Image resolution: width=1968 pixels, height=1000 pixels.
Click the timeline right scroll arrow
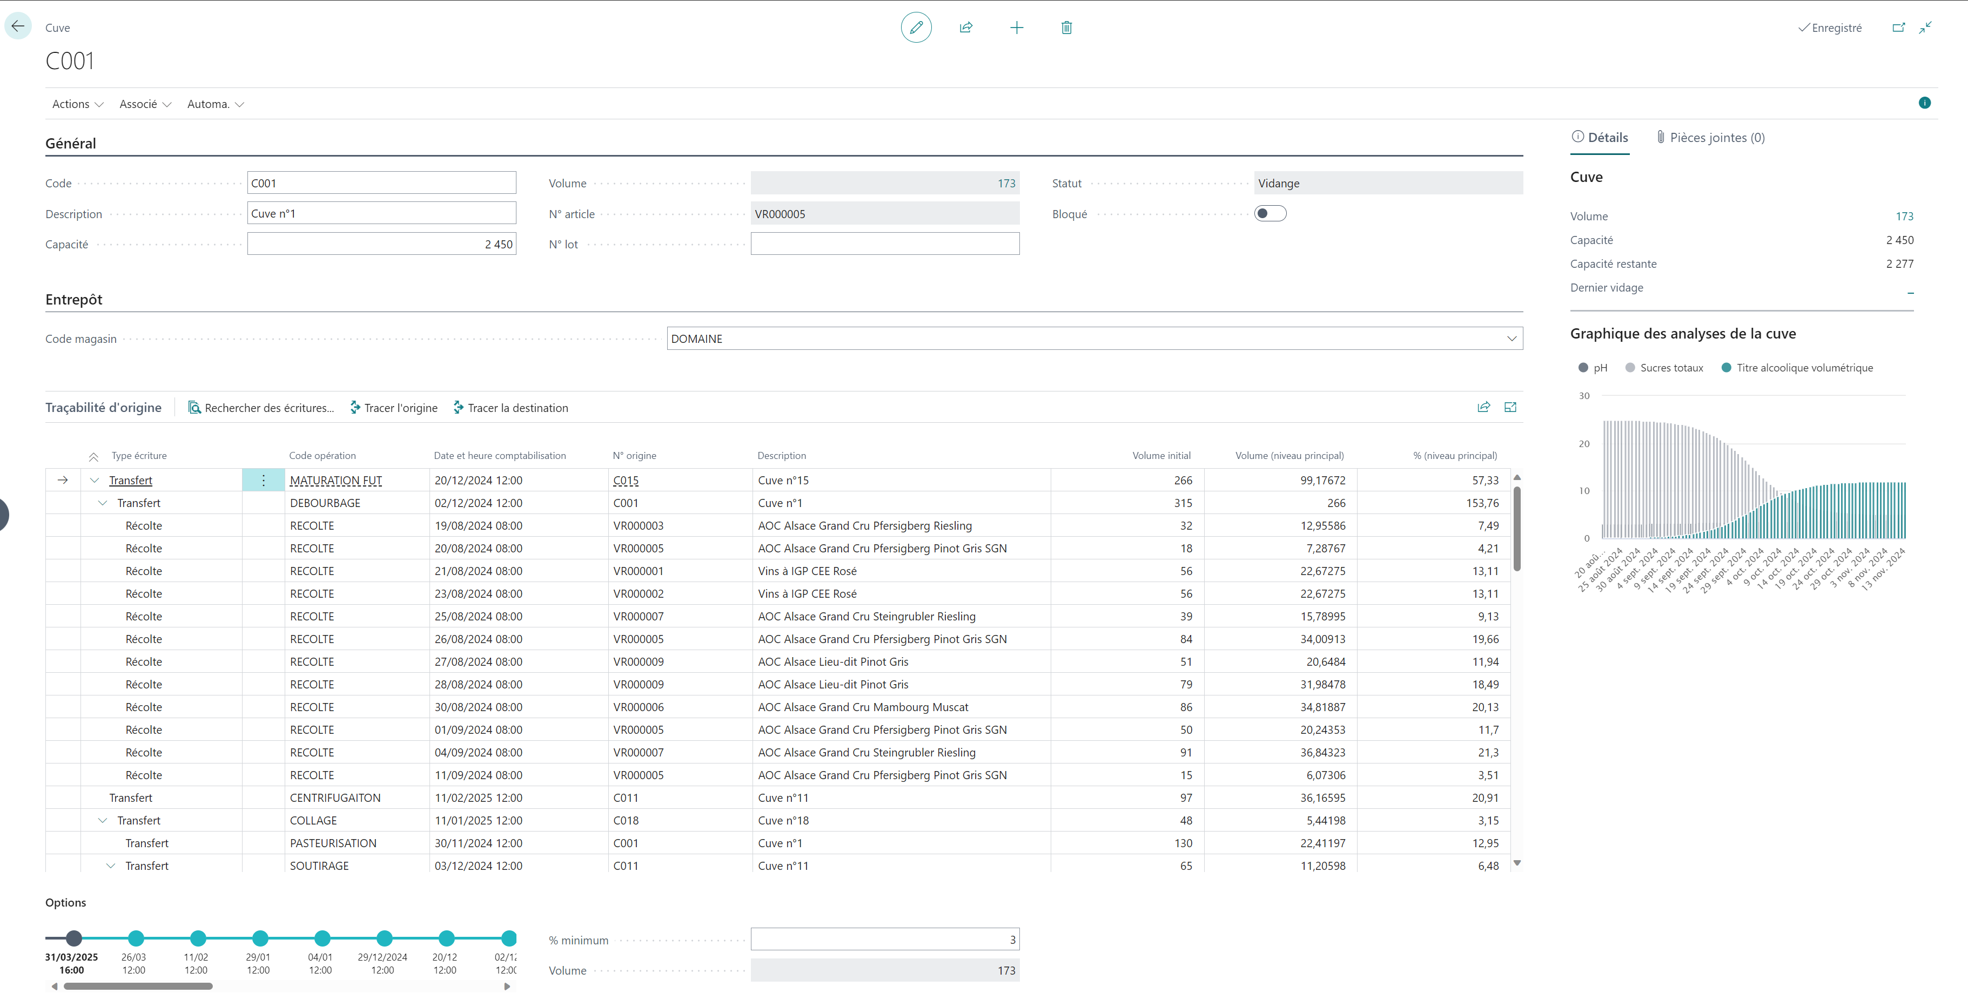pyautogui.click(x=507, y=987)
